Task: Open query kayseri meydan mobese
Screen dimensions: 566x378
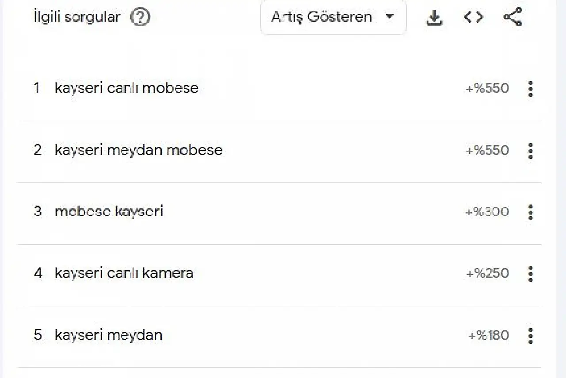Action: [138, 150]
